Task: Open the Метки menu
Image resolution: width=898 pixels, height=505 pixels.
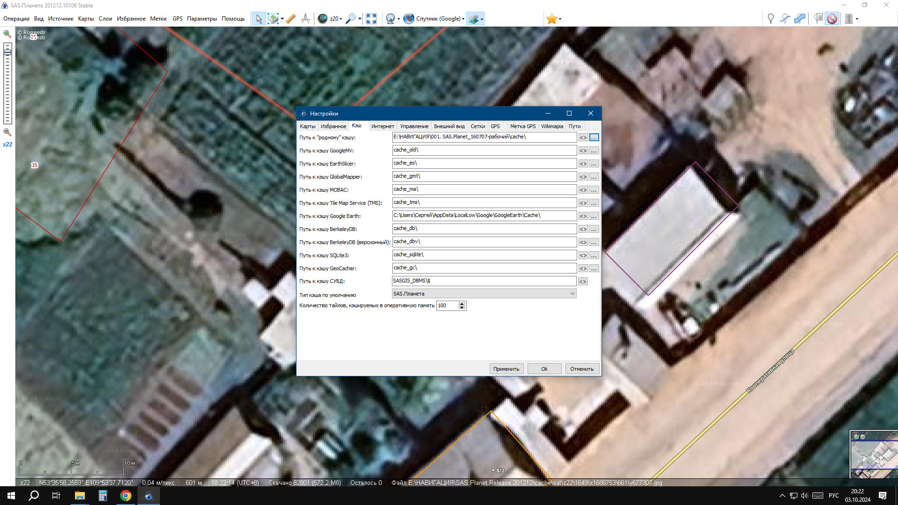Action: 158,19
